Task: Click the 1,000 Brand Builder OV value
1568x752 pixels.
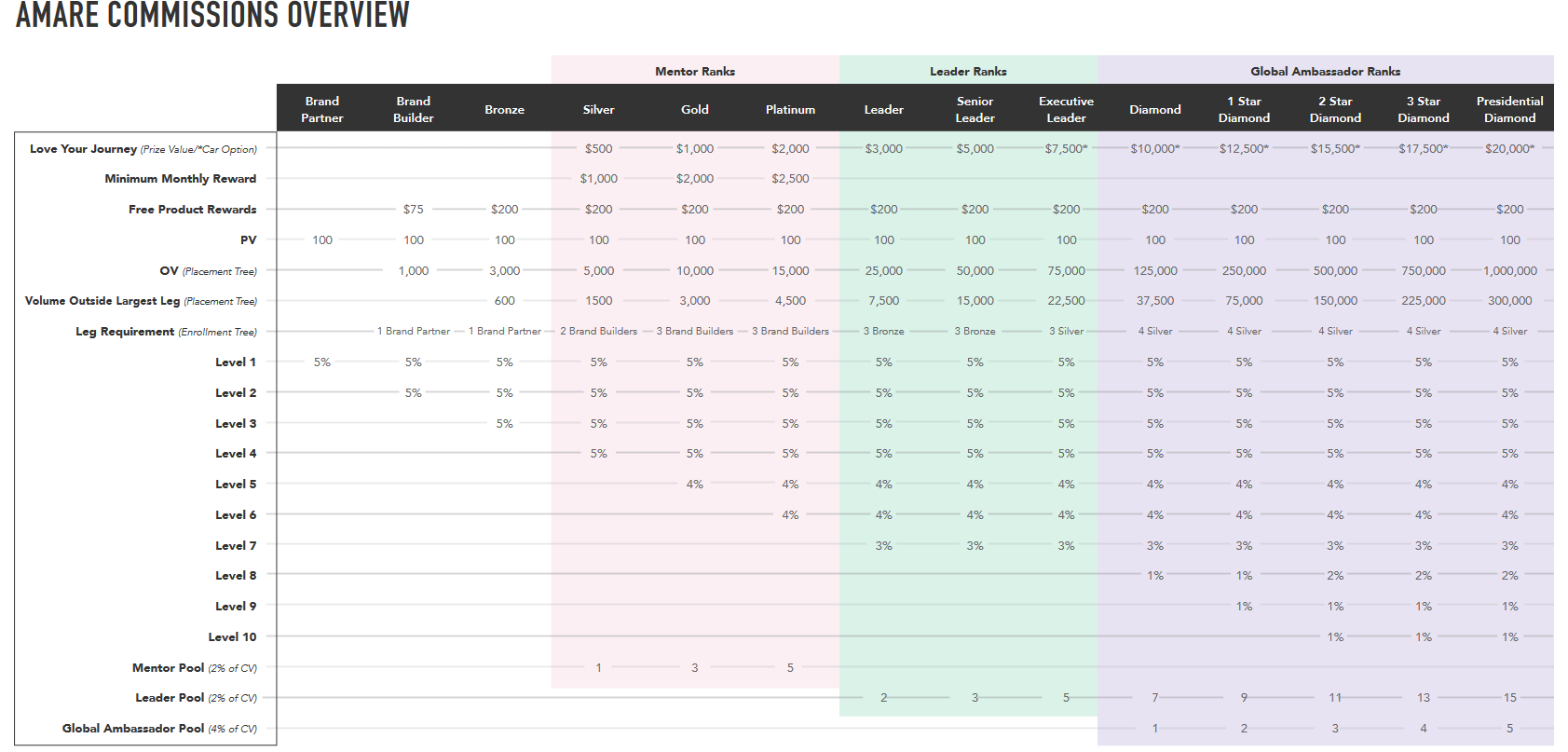Action: [414, 271]
